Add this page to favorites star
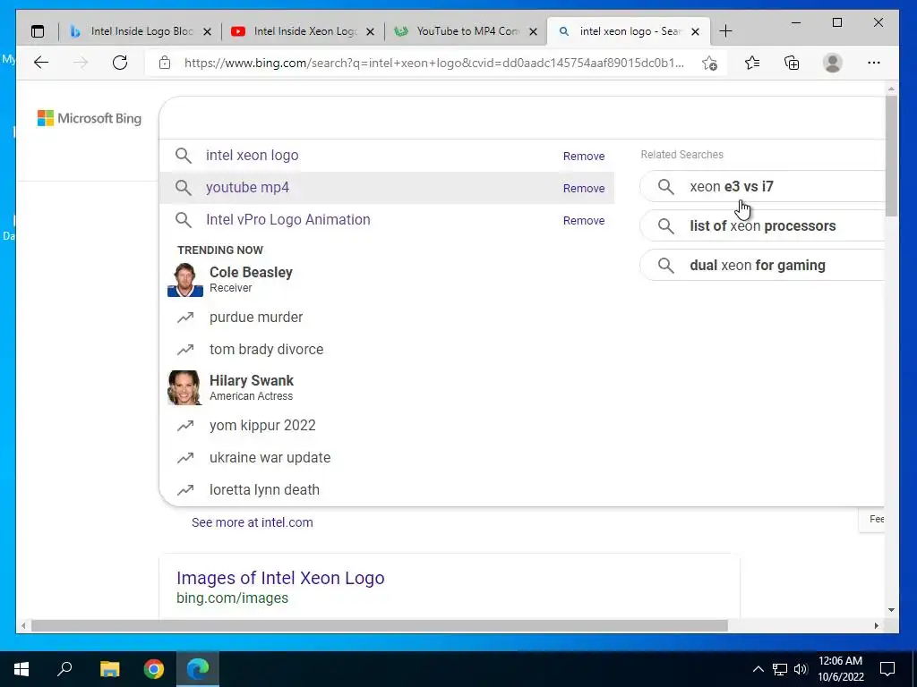The image size is (917, 687). (709, 64)
